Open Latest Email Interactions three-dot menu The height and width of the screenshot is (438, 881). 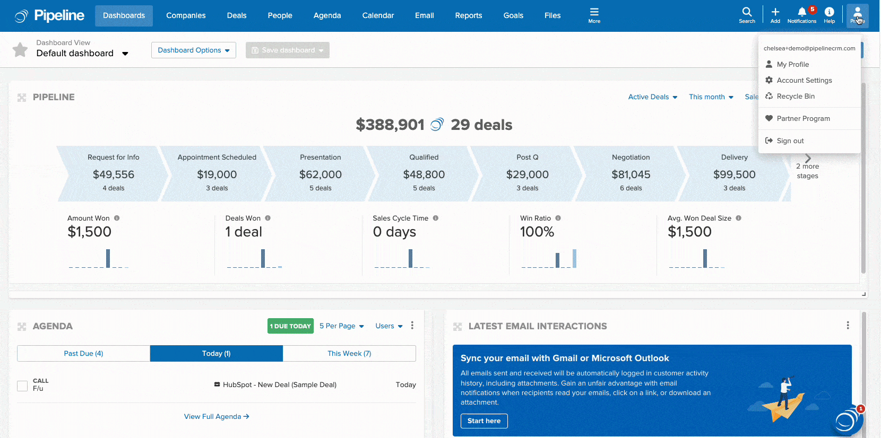[x=848, y=326]
